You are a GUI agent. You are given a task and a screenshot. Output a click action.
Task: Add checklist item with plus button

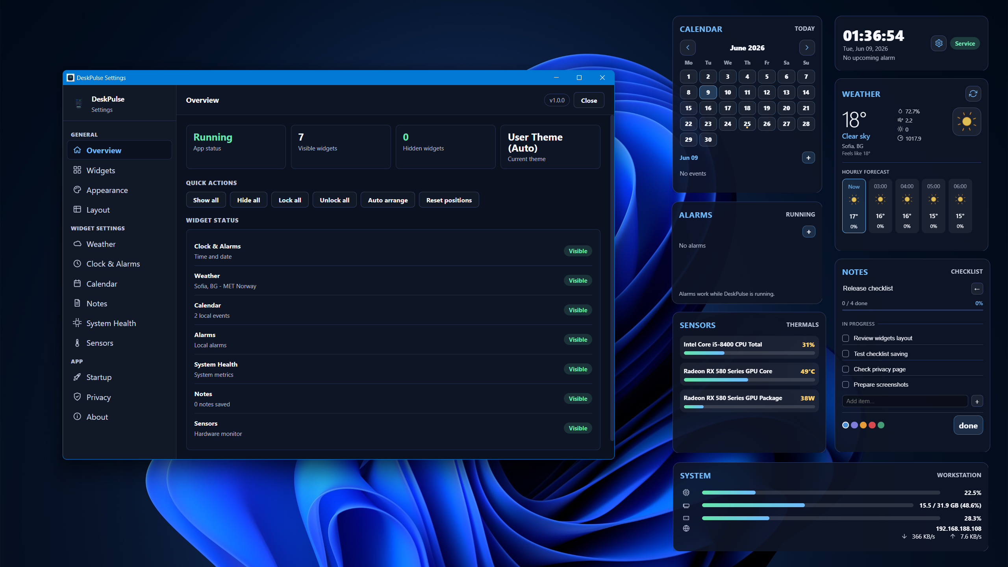point(977,401)
